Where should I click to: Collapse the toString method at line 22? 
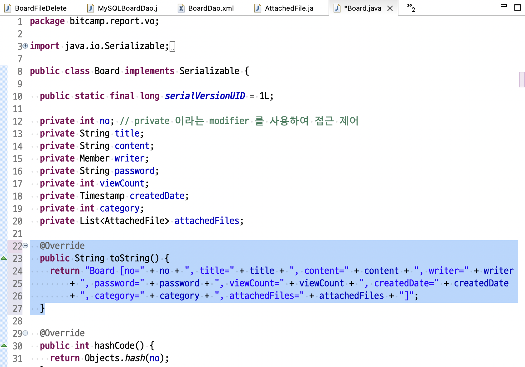[x=25, y=246]
